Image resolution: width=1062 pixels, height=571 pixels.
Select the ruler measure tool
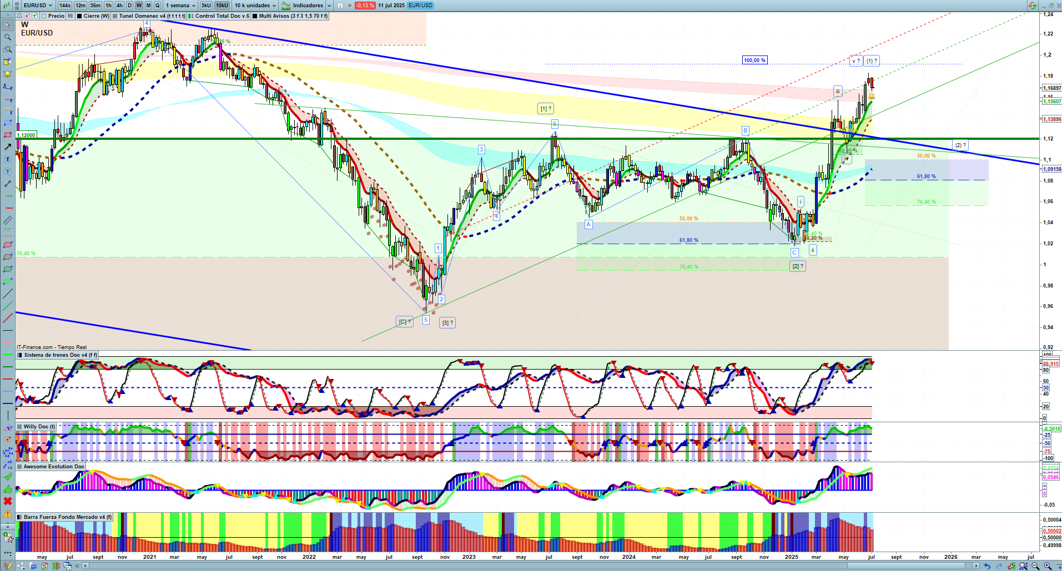click(8, 220)
